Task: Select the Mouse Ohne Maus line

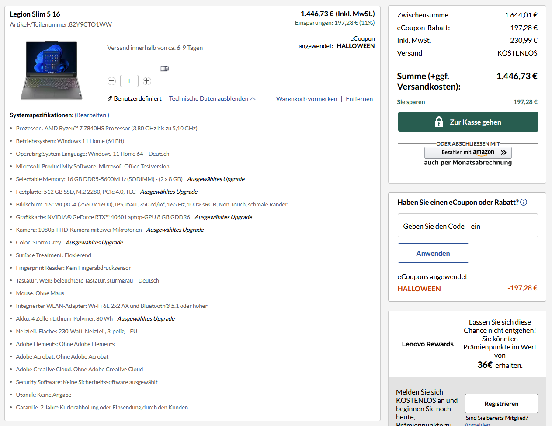Action: tap(40, 293)
